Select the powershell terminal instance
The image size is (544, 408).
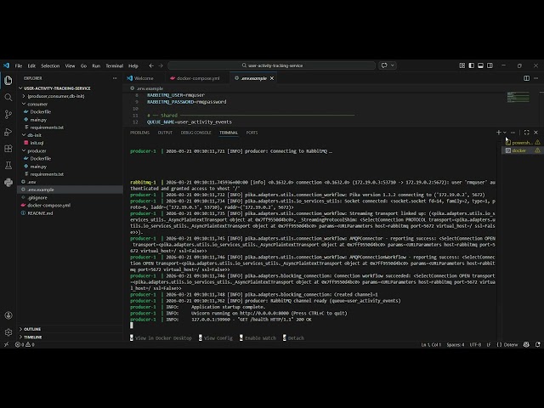(x=523, y=143)
